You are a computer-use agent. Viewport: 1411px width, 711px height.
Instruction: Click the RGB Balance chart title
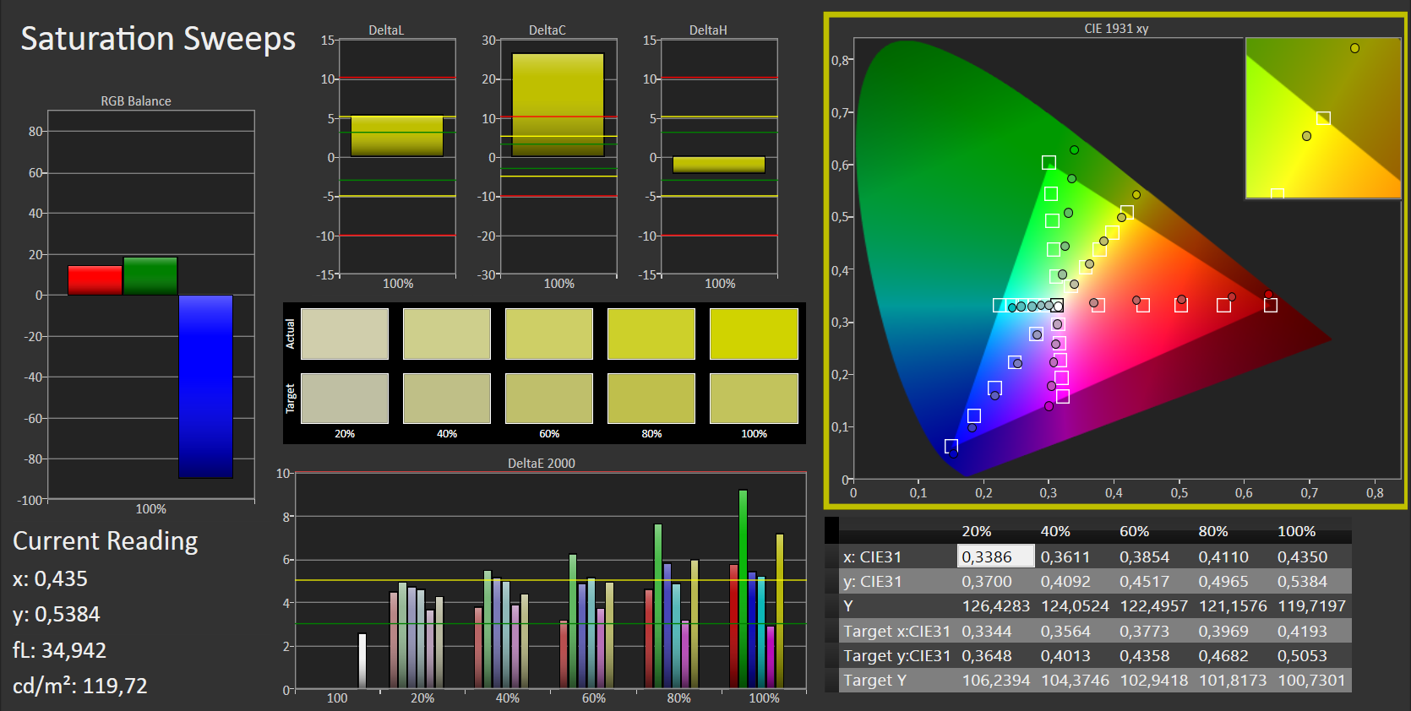[135, 100]
